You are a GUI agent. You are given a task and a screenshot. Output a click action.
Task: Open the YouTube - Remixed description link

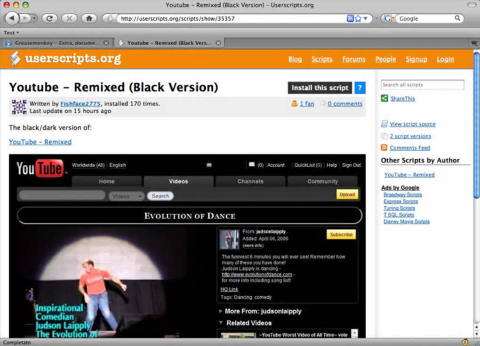[x=40, y=142]
